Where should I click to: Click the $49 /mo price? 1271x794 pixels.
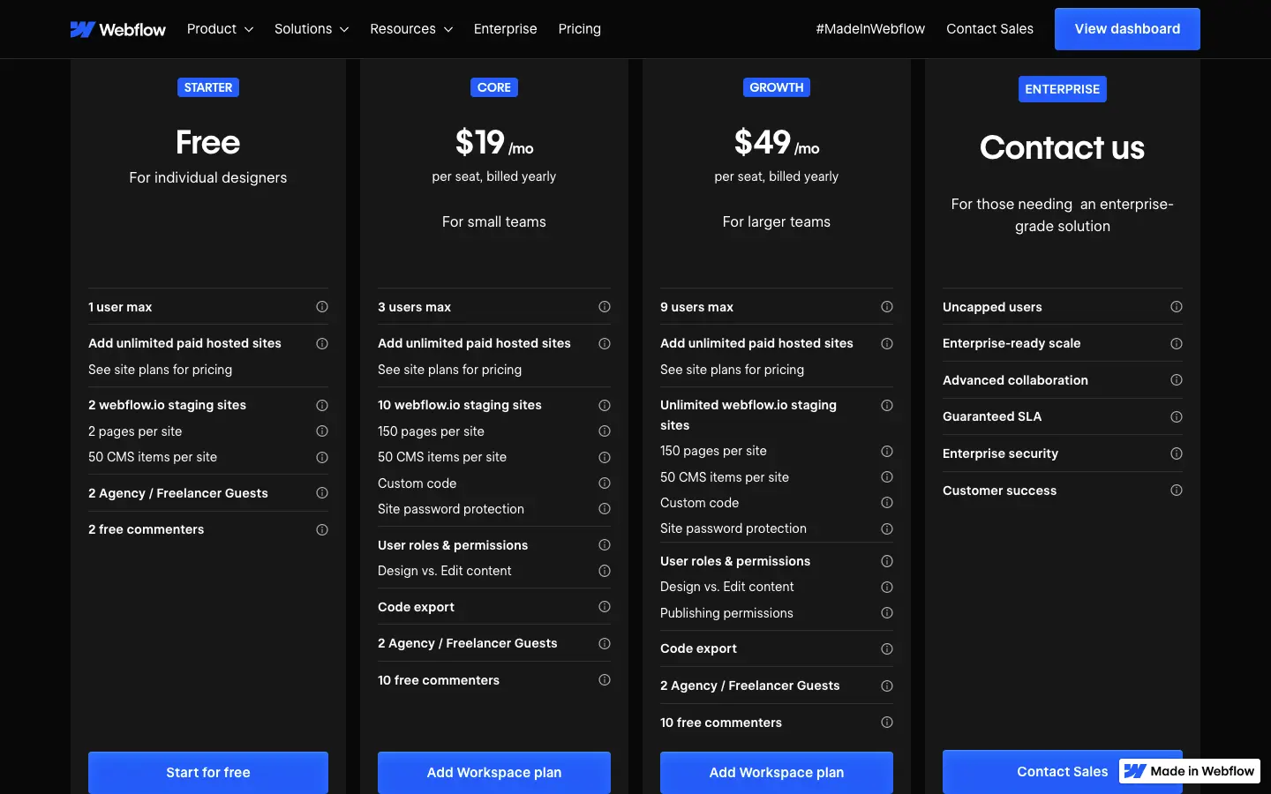pyautogui.click(x=777, y=143)
